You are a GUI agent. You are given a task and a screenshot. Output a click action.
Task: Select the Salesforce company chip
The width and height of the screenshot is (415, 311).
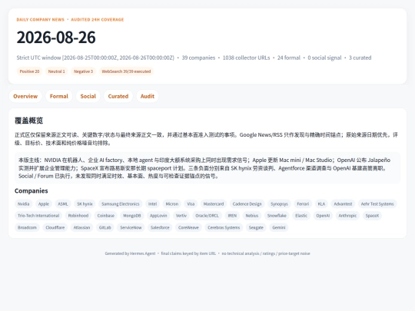(160, 228)
